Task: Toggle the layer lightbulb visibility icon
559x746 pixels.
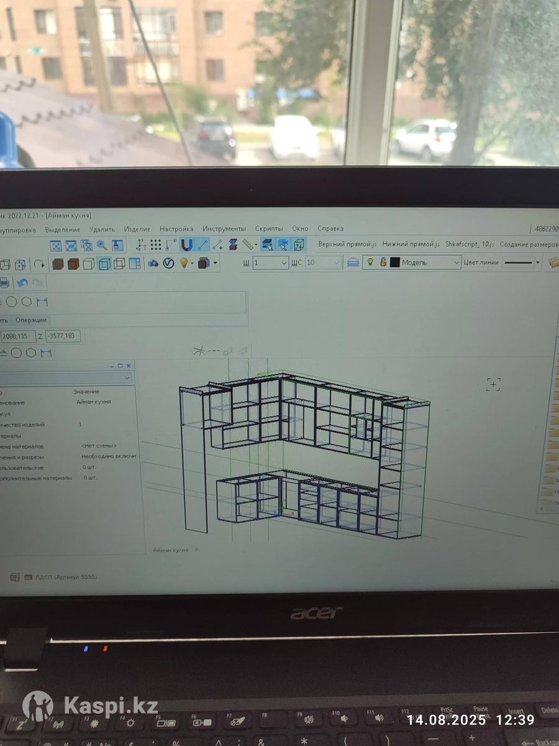Action: click(371, 262)
